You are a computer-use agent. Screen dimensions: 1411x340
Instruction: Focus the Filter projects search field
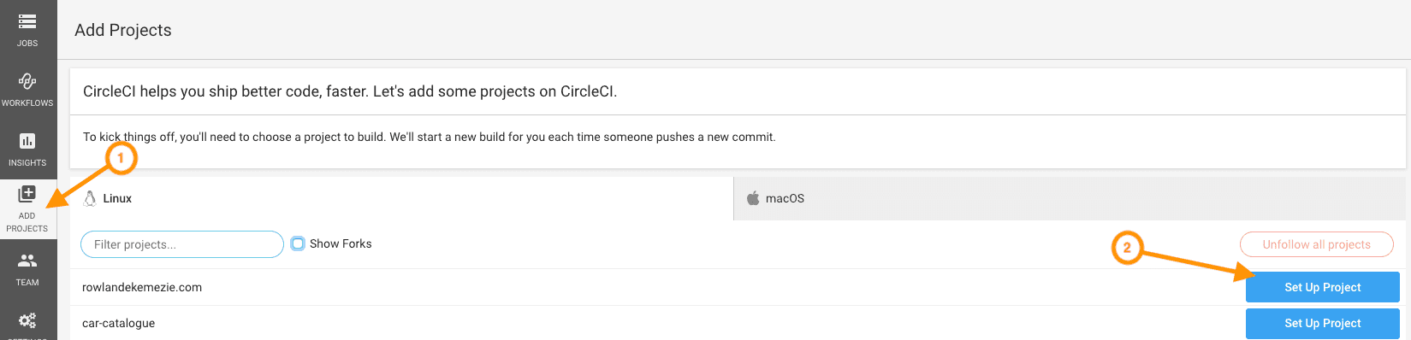pos(182,244)
